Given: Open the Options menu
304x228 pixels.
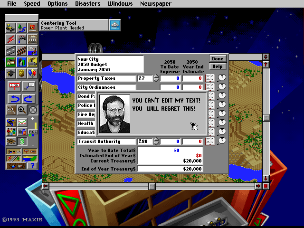Looking at the screenshot, I should [x=57, y=4].
